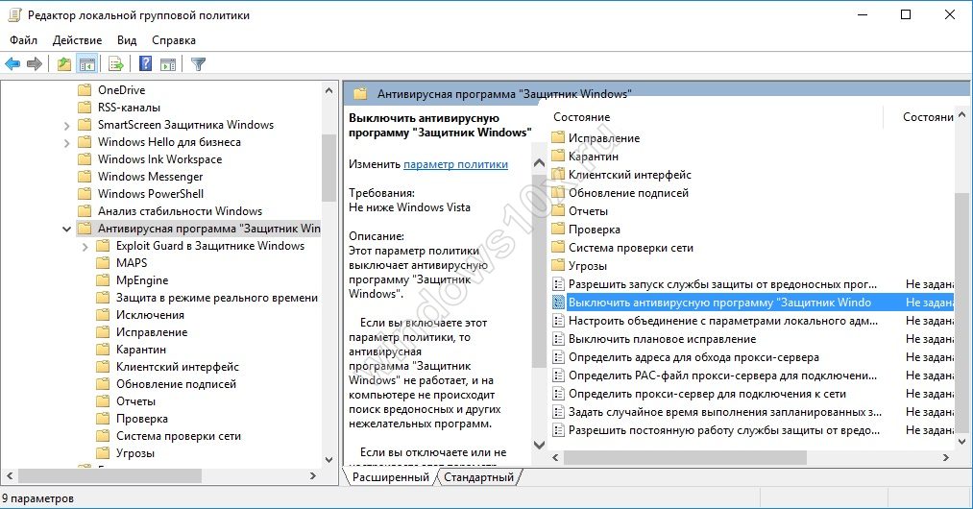Open the Справка menu
Image resolution: width=973 pixels, height=509 pixels.
coord(173,40)
